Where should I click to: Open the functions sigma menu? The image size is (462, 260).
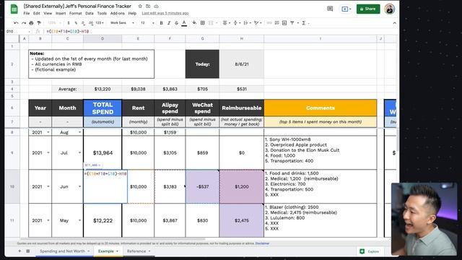tap(305, 23)
